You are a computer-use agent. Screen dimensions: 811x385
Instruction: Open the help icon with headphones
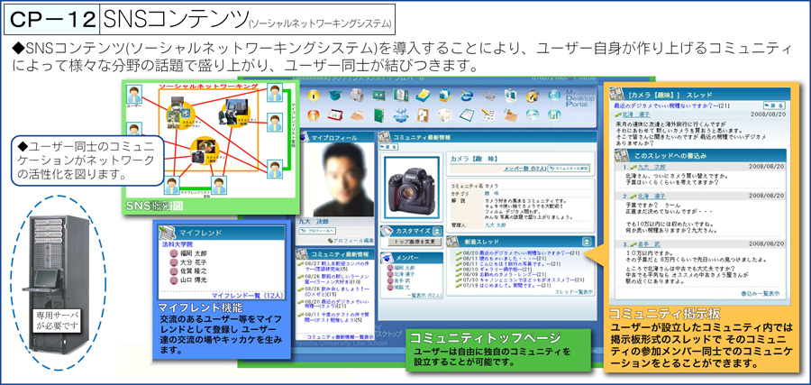[533, 96]
